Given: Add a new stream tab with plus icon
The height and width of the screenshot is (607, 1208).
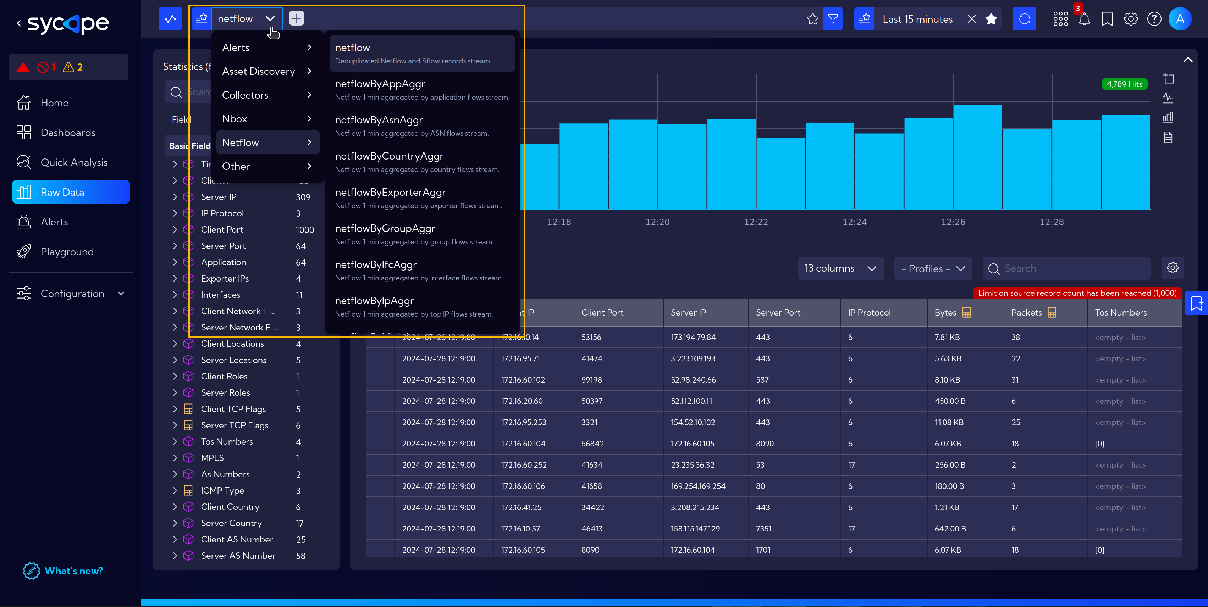Looking at the screenshot, I should [296, 18].
